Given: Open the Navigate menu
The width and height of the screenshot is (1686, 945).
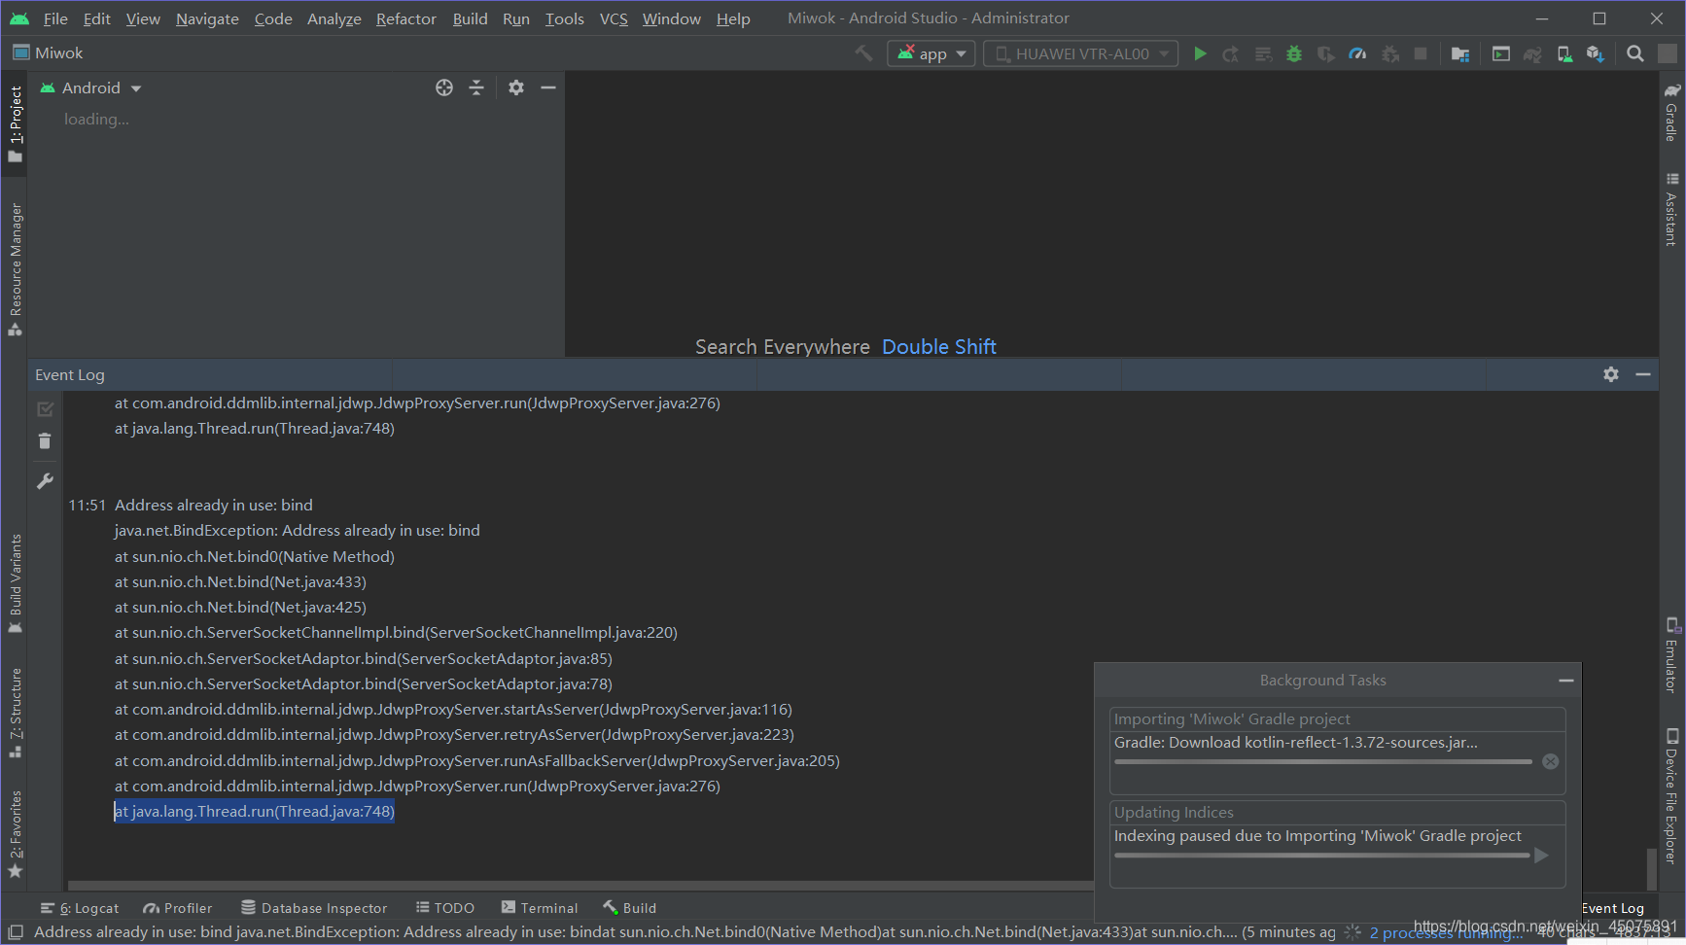Looking at the screenshot, I should tap(207, 18).
